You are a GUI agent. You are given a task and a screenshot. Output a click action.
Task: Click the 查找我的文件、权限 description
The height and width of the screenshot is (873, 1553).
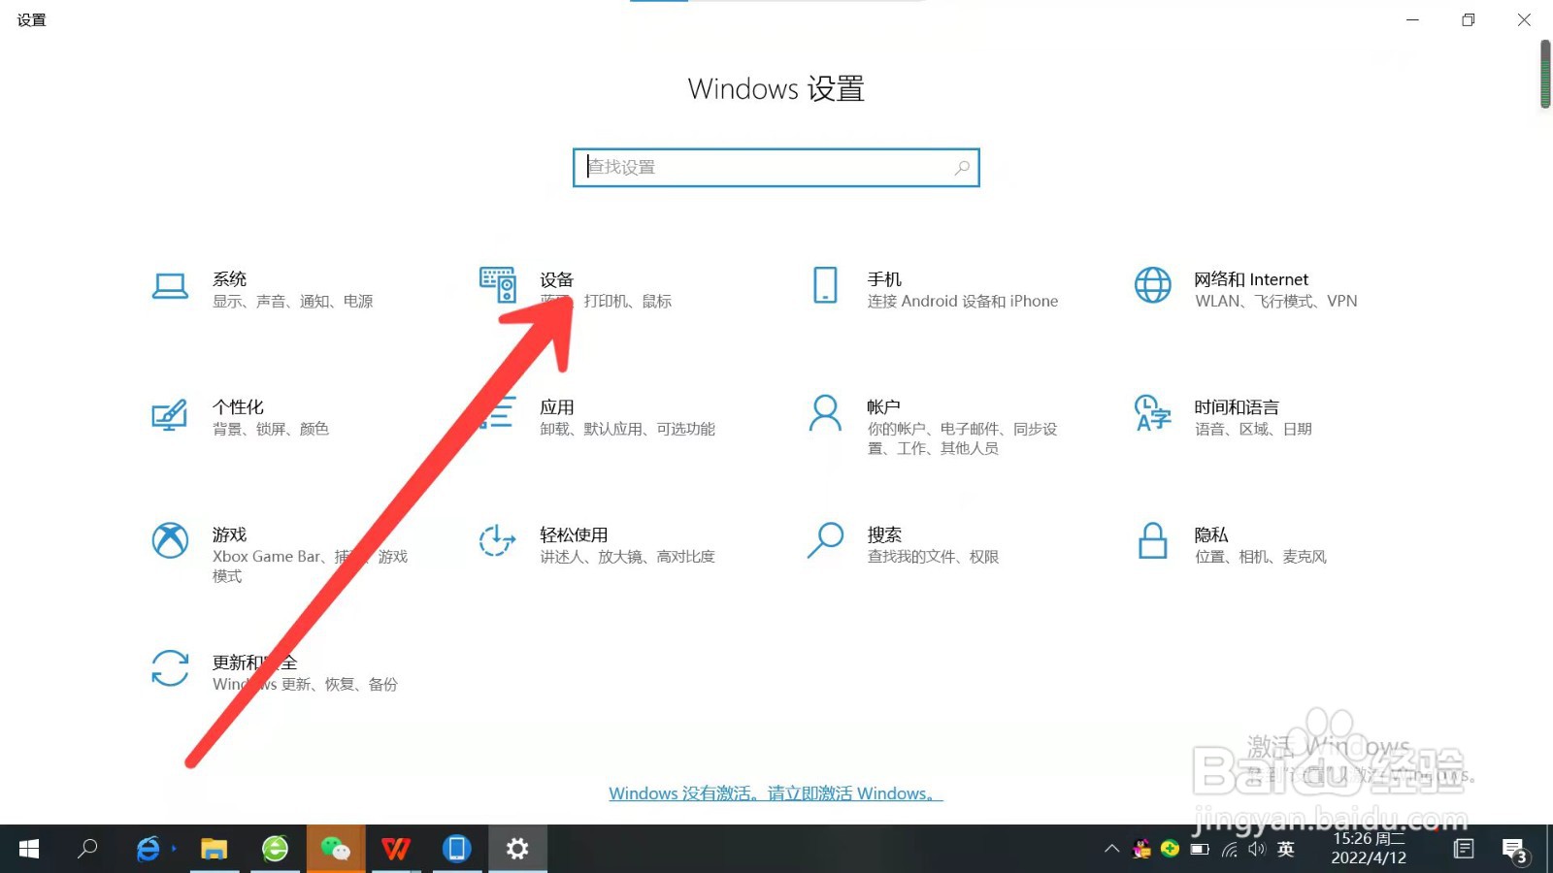click(933, 557)
